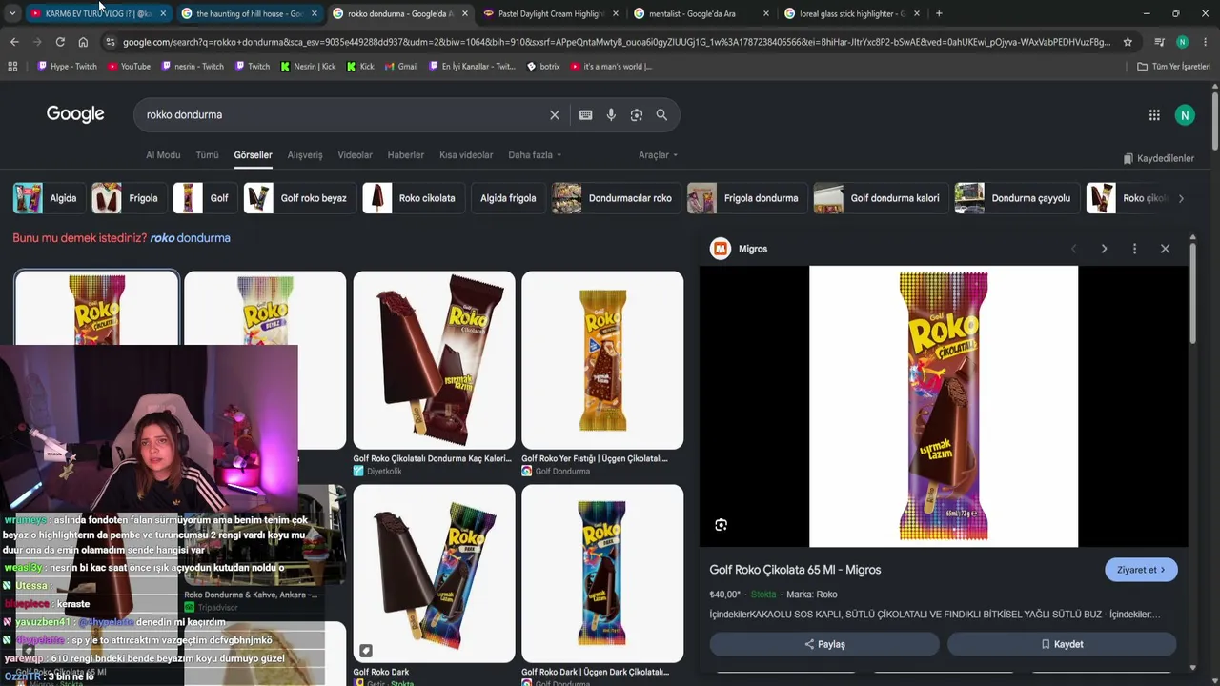The width and height of the screenshot is (1220, 686).
Task: Open the Golf Roko Dark Üçgen thumbnail
Action: pos(602,575)
